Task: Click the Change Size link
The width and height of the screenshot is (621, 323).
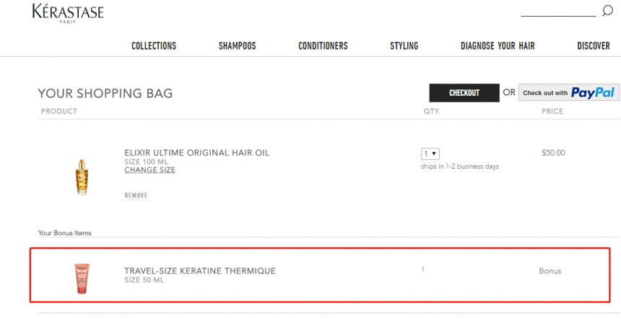Action: pos(149,170)
